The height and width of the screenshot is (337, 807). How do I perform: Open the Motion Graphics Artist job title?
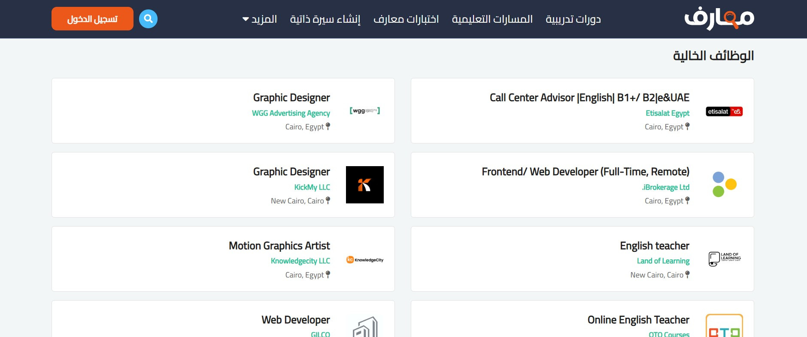[x=279, y=246]
